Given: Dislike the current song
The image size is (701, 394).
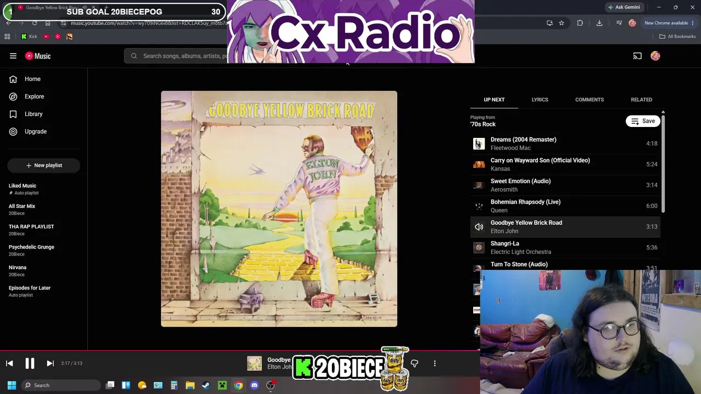Looking at the screenshot, I should (x=415, y=363).
